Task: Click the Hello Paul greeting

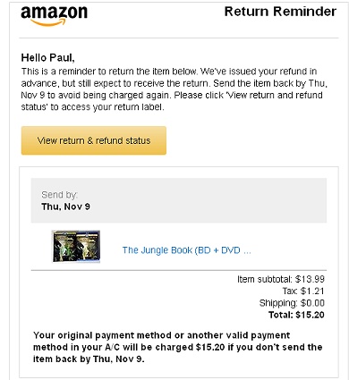Action: 47,57
